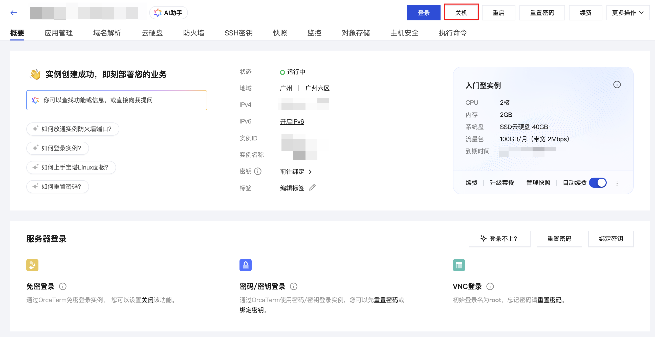
Task: Expand the 更多操作 dropdown
Action: point(627,13)
